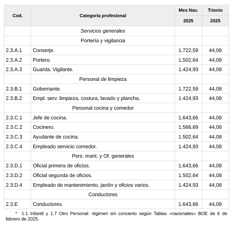Select the "Empl. serv. limpieza, costura, lavado y plancha." cell

[86, 98]
